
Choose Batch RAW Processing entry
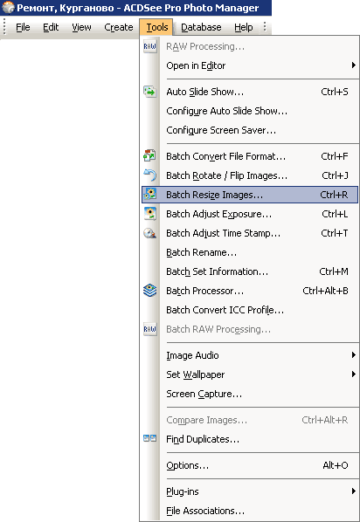[250, 330]
